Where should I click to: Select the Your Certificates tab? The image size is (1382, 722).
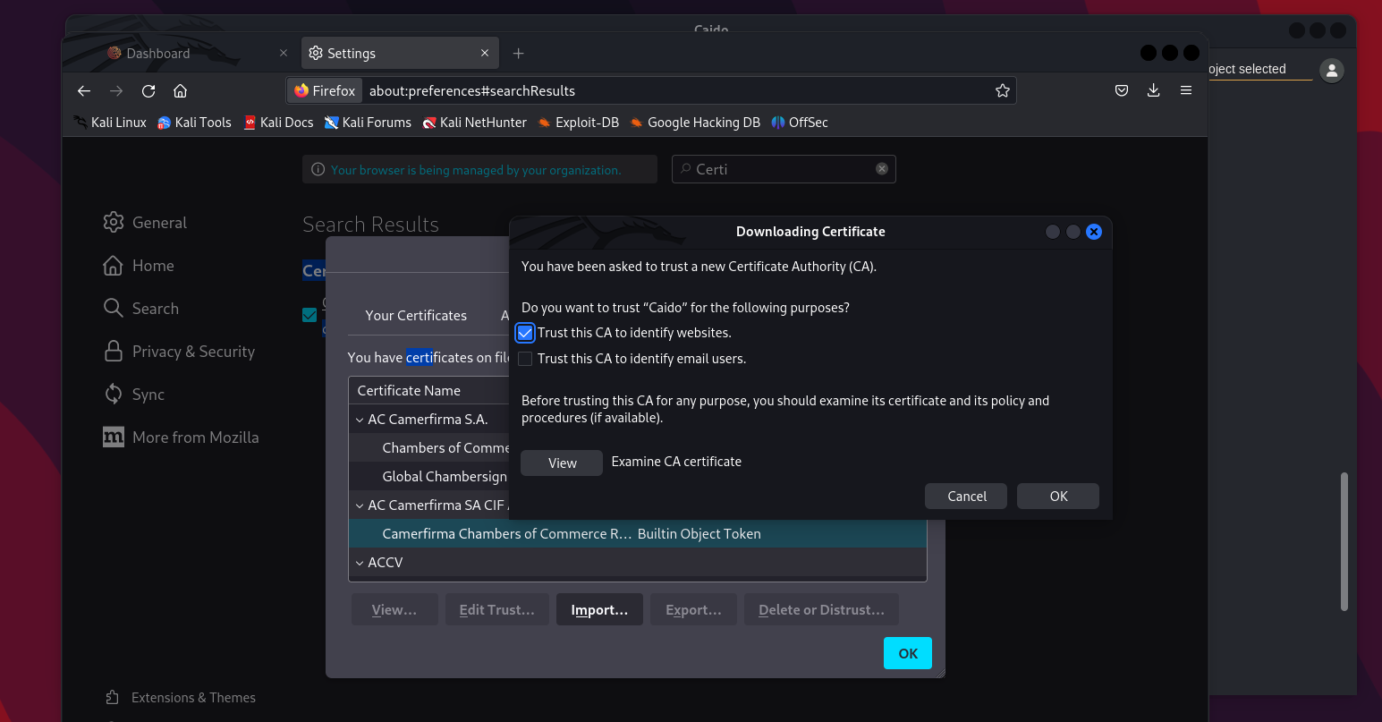pos(416,316)
